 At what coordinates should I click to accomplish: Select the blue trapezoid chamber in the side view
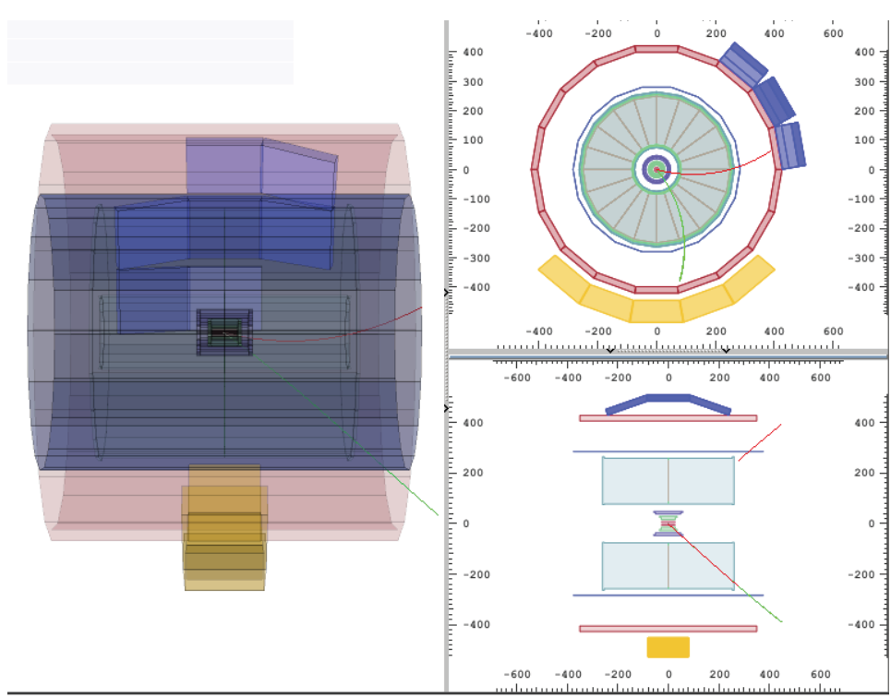coord(668,401)
